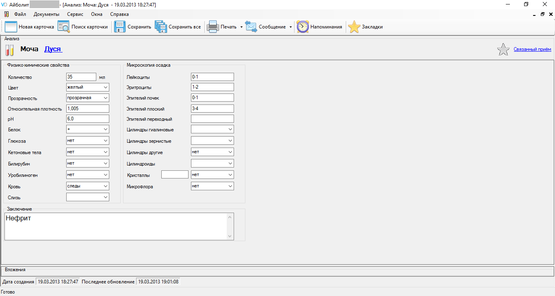Click the Print printer icon
This screenshot has height=296, width=555.
point(213,27)
